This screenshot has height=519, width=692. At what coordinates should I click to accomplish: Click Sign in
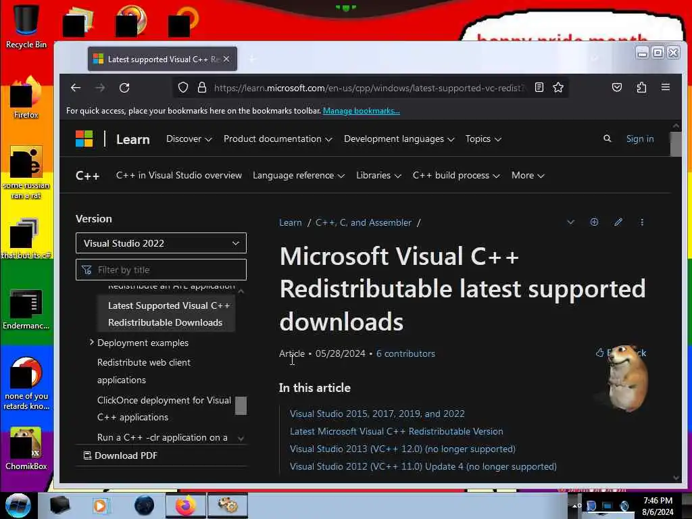[x=640, y=139]
